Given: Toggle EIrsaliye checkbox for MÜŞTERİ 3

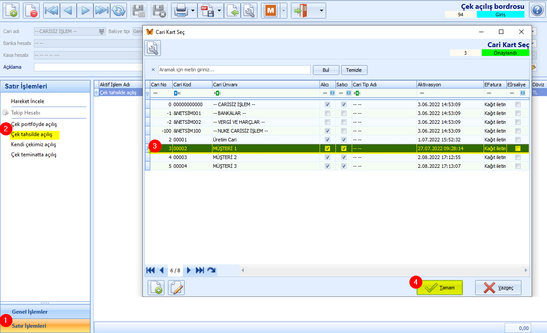Looking at the screenshot, I should pos(517,166).
